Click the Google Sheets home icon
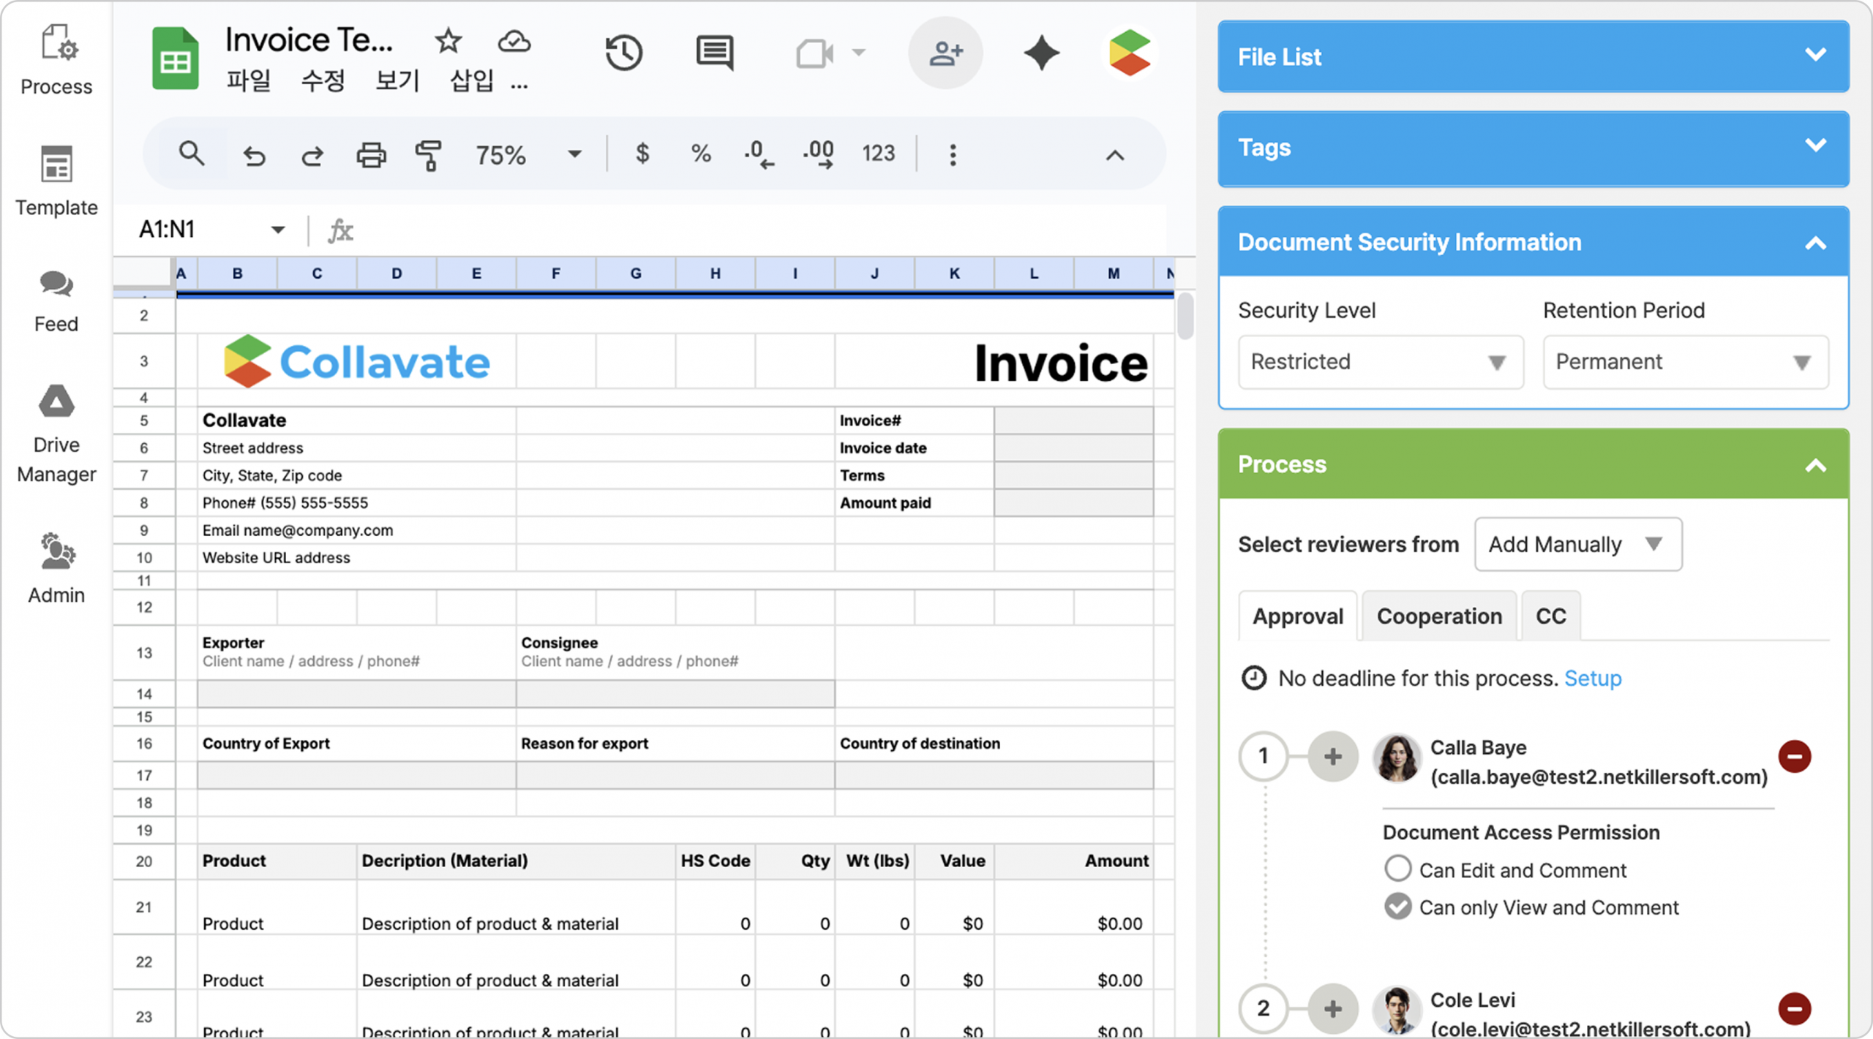 (176, 58)
